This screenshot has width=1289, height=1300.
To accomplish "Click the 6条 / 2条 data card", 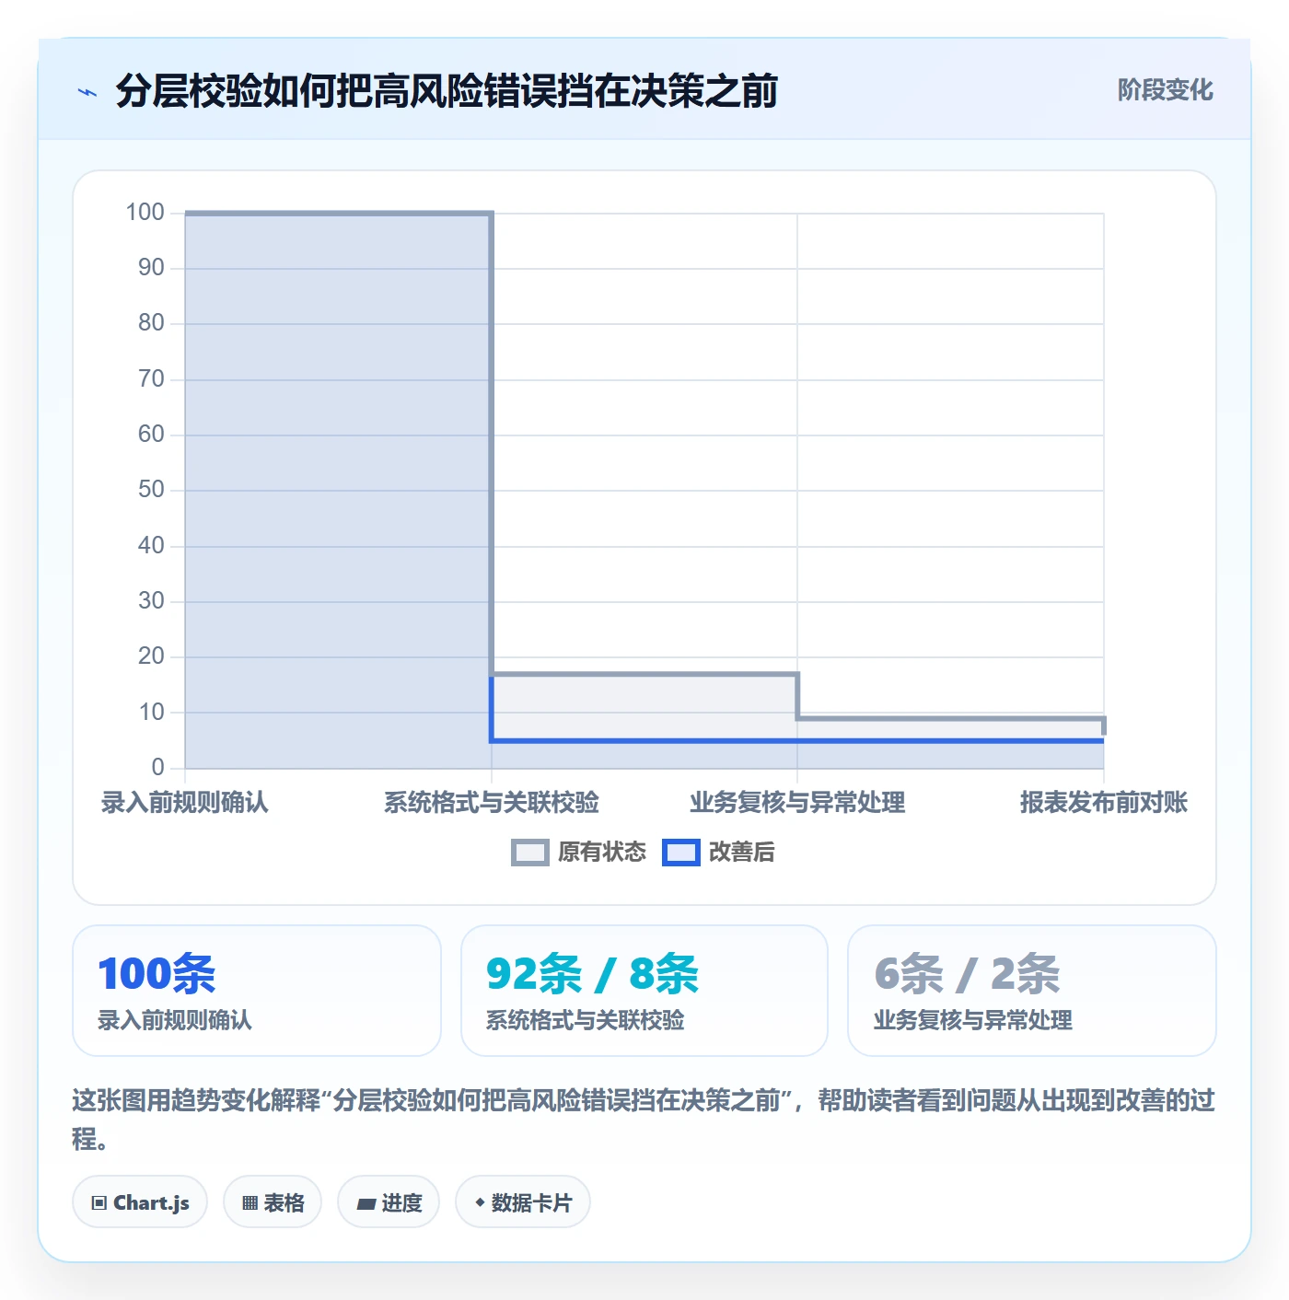I will click(1032, 991).
